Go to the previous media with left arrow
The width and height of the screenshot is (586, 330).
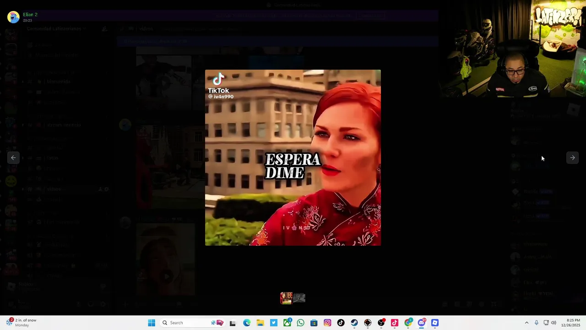coord(13,158)
